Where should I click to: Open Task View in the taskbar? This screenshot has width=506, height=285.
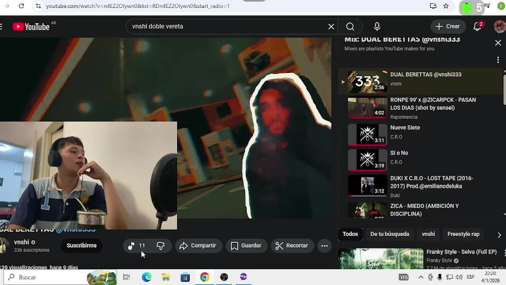pyautogui.click(x=126, y=277)
